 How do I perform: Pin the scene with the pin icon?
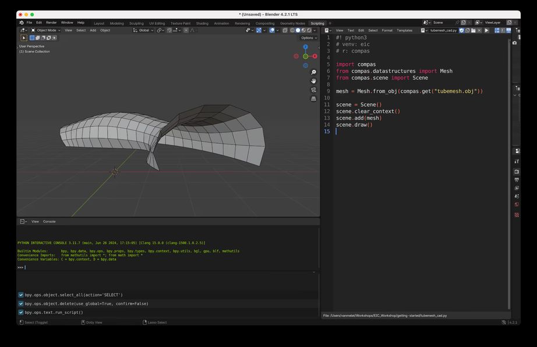[458, 23]
